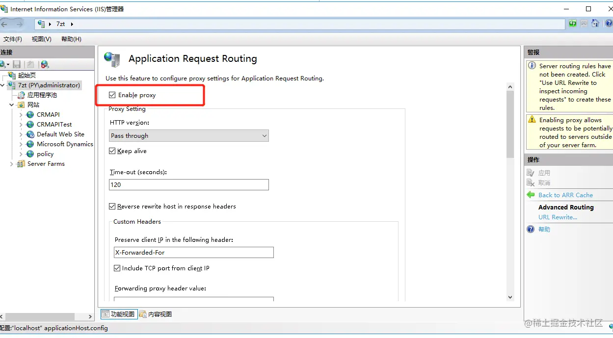Toggle the Enable proxy checkbox
This screenshot has width=613, height=338.
(x=112, y=95)
